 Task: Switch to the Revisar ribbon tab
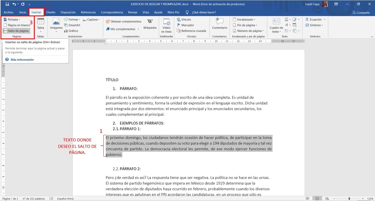[133, 12]
